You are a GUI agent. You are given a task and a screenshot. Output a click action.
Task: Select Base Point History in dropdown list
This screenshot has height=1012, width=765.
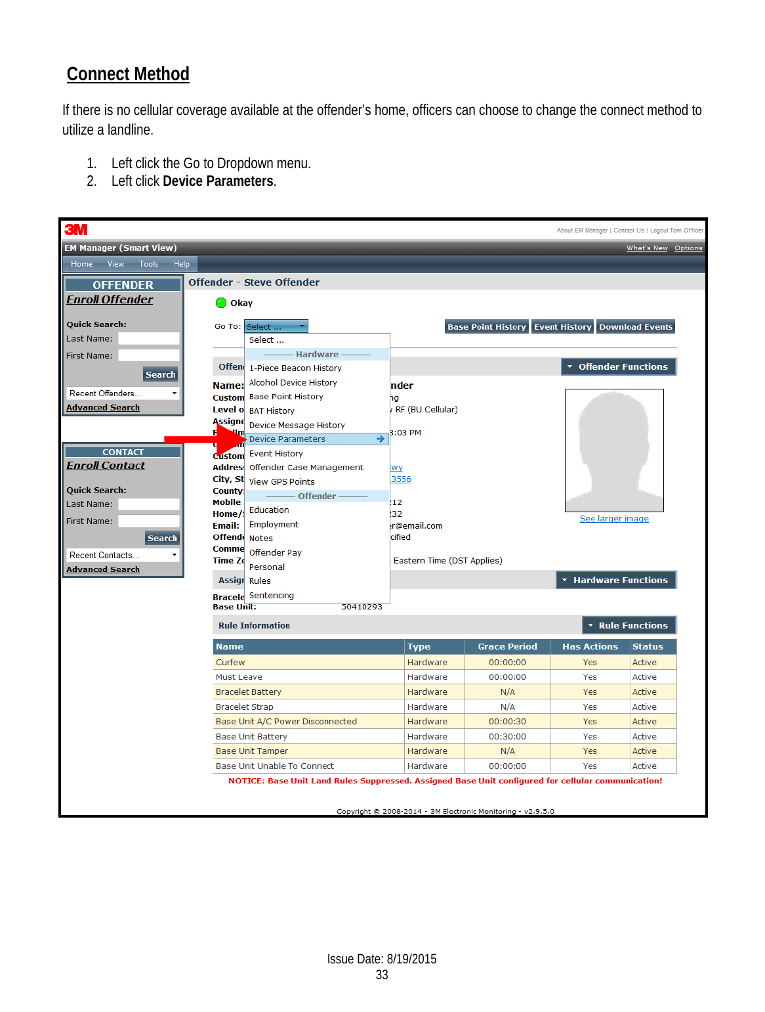(317, 397)
